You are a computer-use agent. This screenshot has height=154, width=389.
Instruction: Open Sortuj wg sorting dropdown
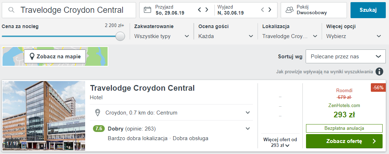pos(346,57)
